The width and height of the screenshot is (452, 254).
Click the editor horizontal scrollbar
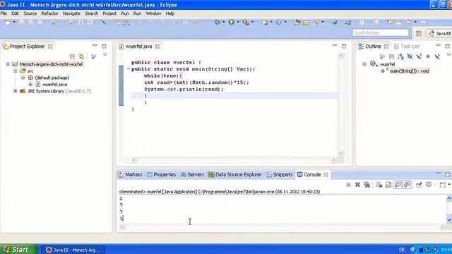click(234, 160)
